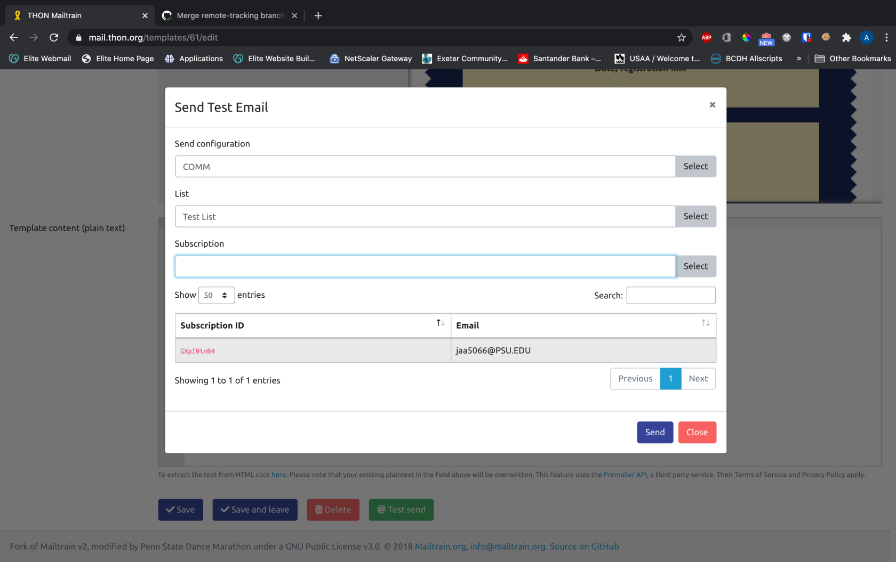Click Select next to Send configuration COMM
The height and width of the screenshot is (562, 896).
click(x=695, y=166)
